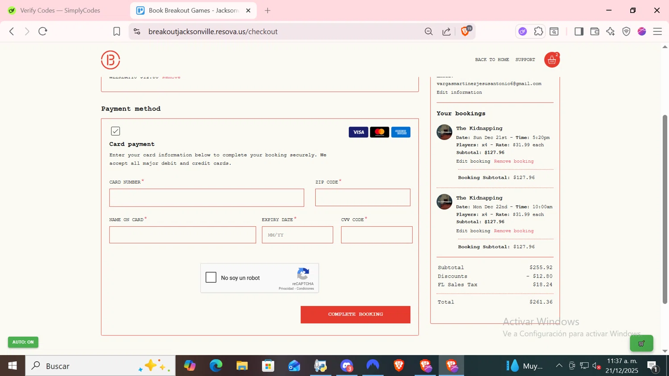Open the red shopping cart basket

pos(552,60)
